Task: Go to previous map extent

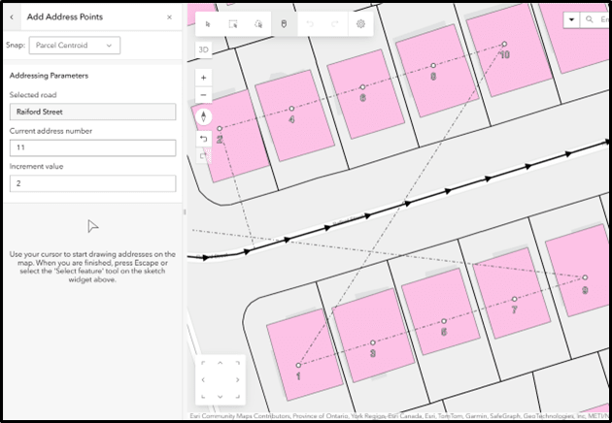Action: point(203,139)
